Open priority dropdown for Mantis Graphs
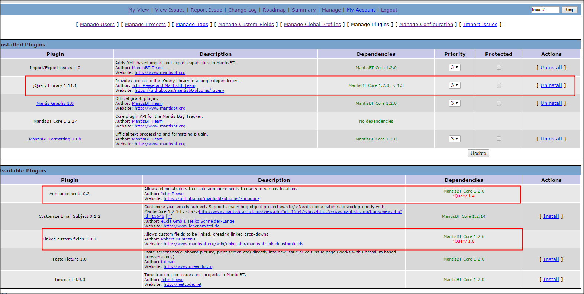Screen dimensions: 584x294 (455, 103)
